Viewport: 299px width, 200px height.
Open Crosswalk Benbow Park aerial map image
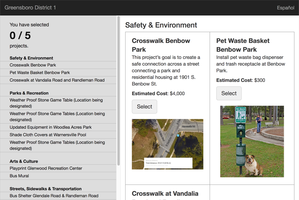pyautogui.click(x=167, y=144)
